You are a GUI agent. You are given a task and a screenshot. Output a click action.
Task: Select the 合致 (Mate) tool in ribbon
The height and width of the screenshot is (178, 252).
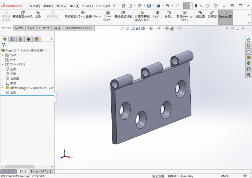tap(38, 15)
